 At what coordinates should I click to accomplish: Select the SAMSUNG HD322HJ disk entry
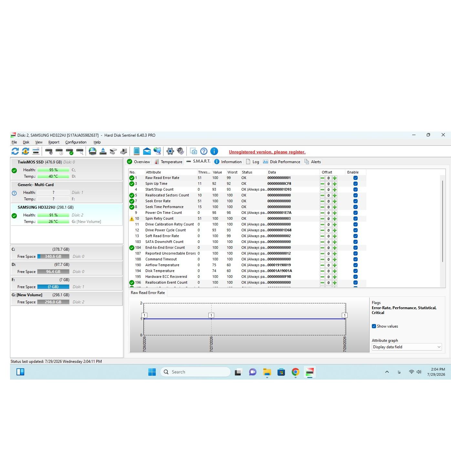pyautogui.click(x=67, y=214)
